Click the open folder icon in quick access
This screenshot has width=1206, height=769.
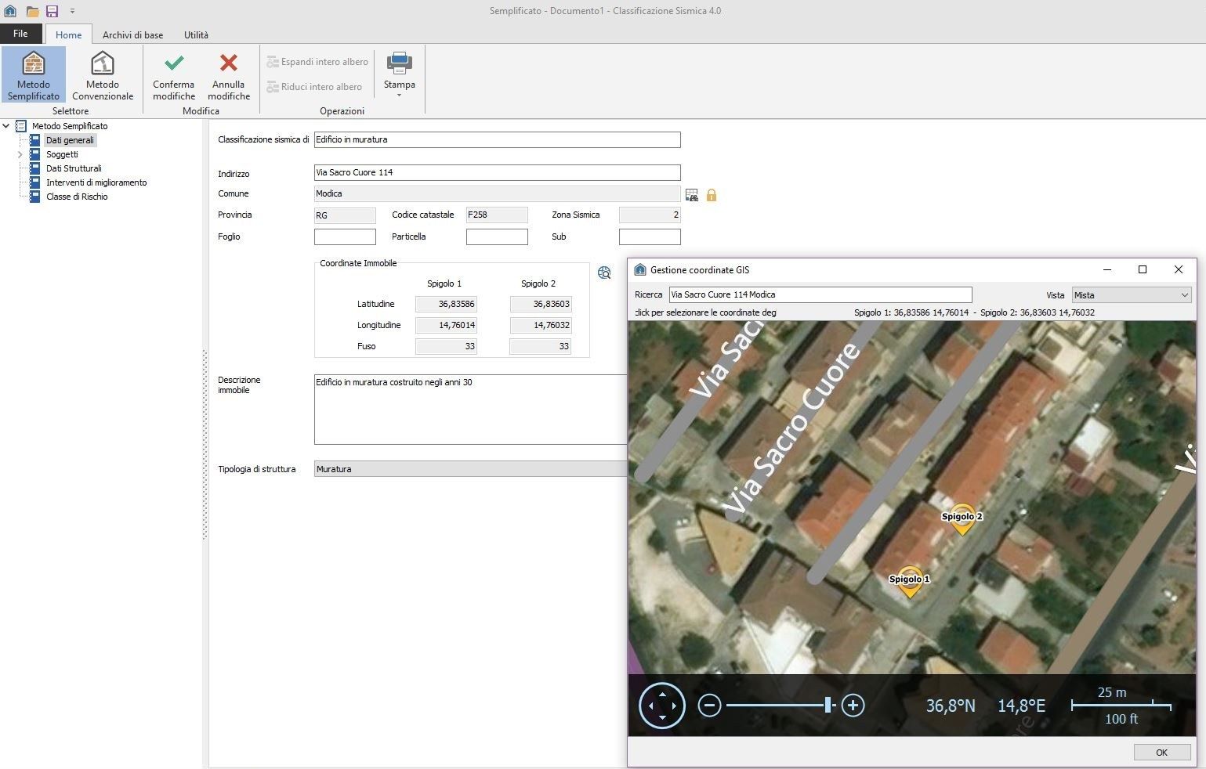(31, 10)
